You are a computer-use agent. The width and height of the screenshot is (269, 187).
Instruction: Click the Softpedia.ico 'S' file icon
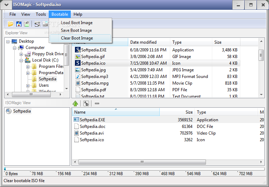pyautogui.click(x=78, y=63)
